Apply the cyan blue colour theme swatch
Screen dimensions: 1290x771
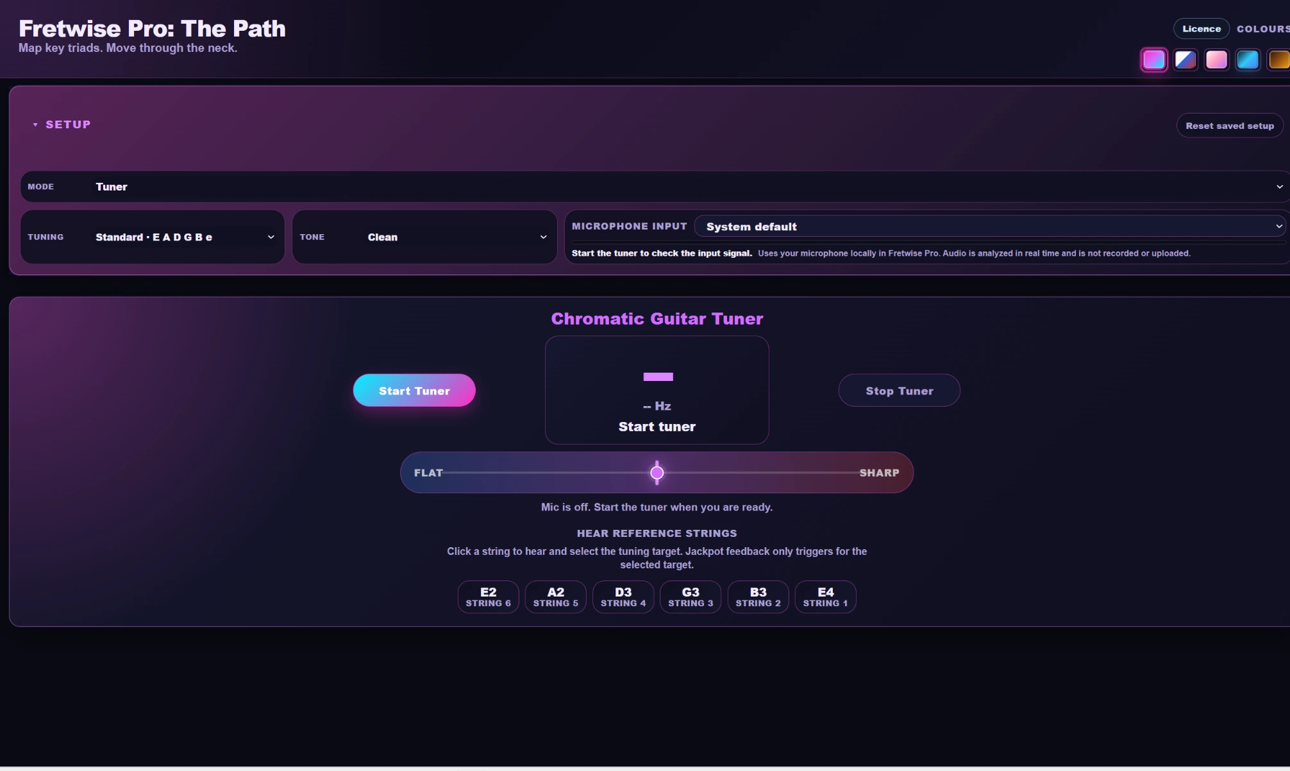(1248, 60)
